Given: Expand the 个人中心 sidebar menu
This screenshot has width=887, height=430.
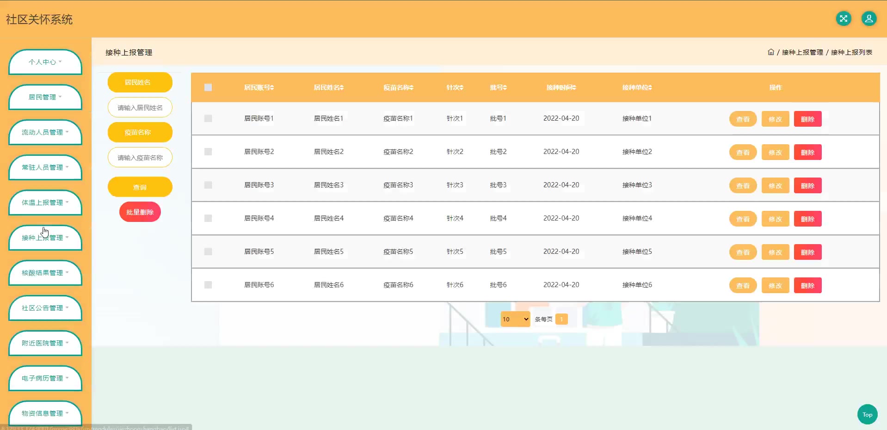Looking at the screenshot, I should point(45,62).
